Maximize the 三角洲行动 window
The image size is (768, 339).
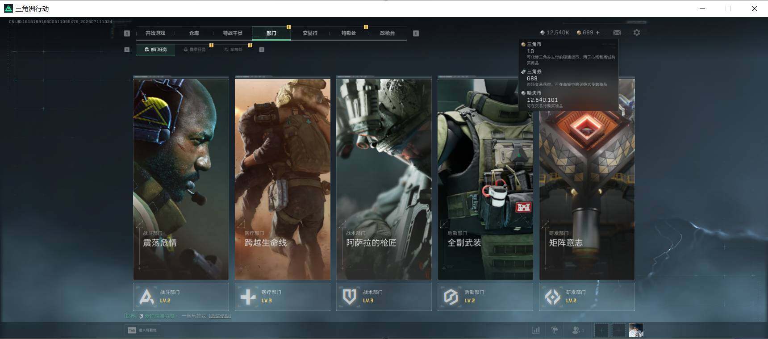728,8
